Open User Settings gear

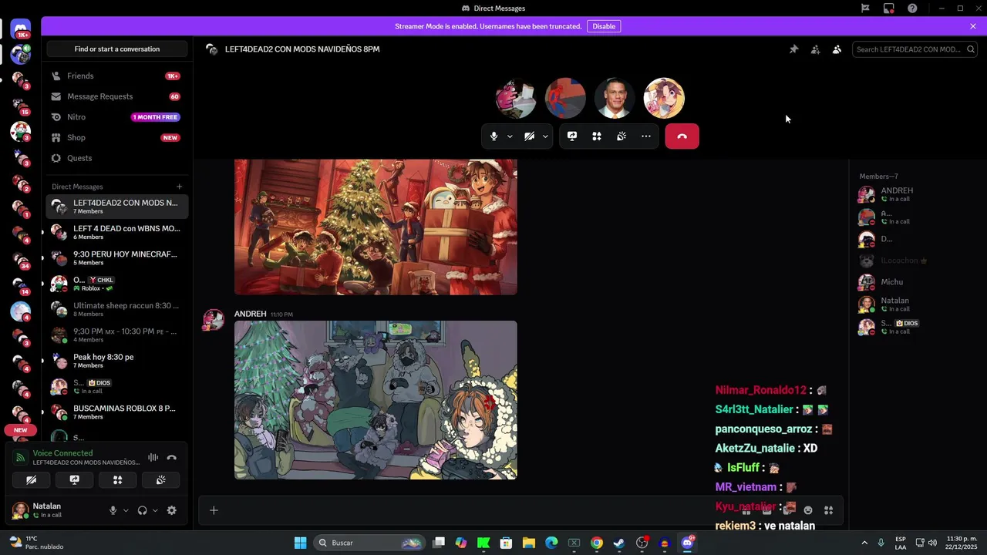point(171,510)
